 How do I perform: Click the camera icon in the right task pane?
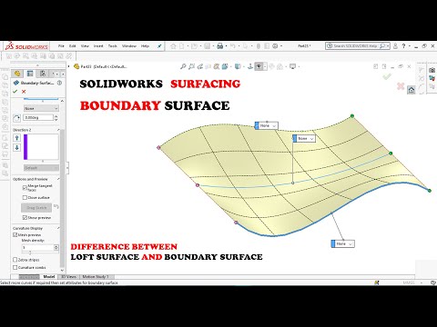coord(432,70)
